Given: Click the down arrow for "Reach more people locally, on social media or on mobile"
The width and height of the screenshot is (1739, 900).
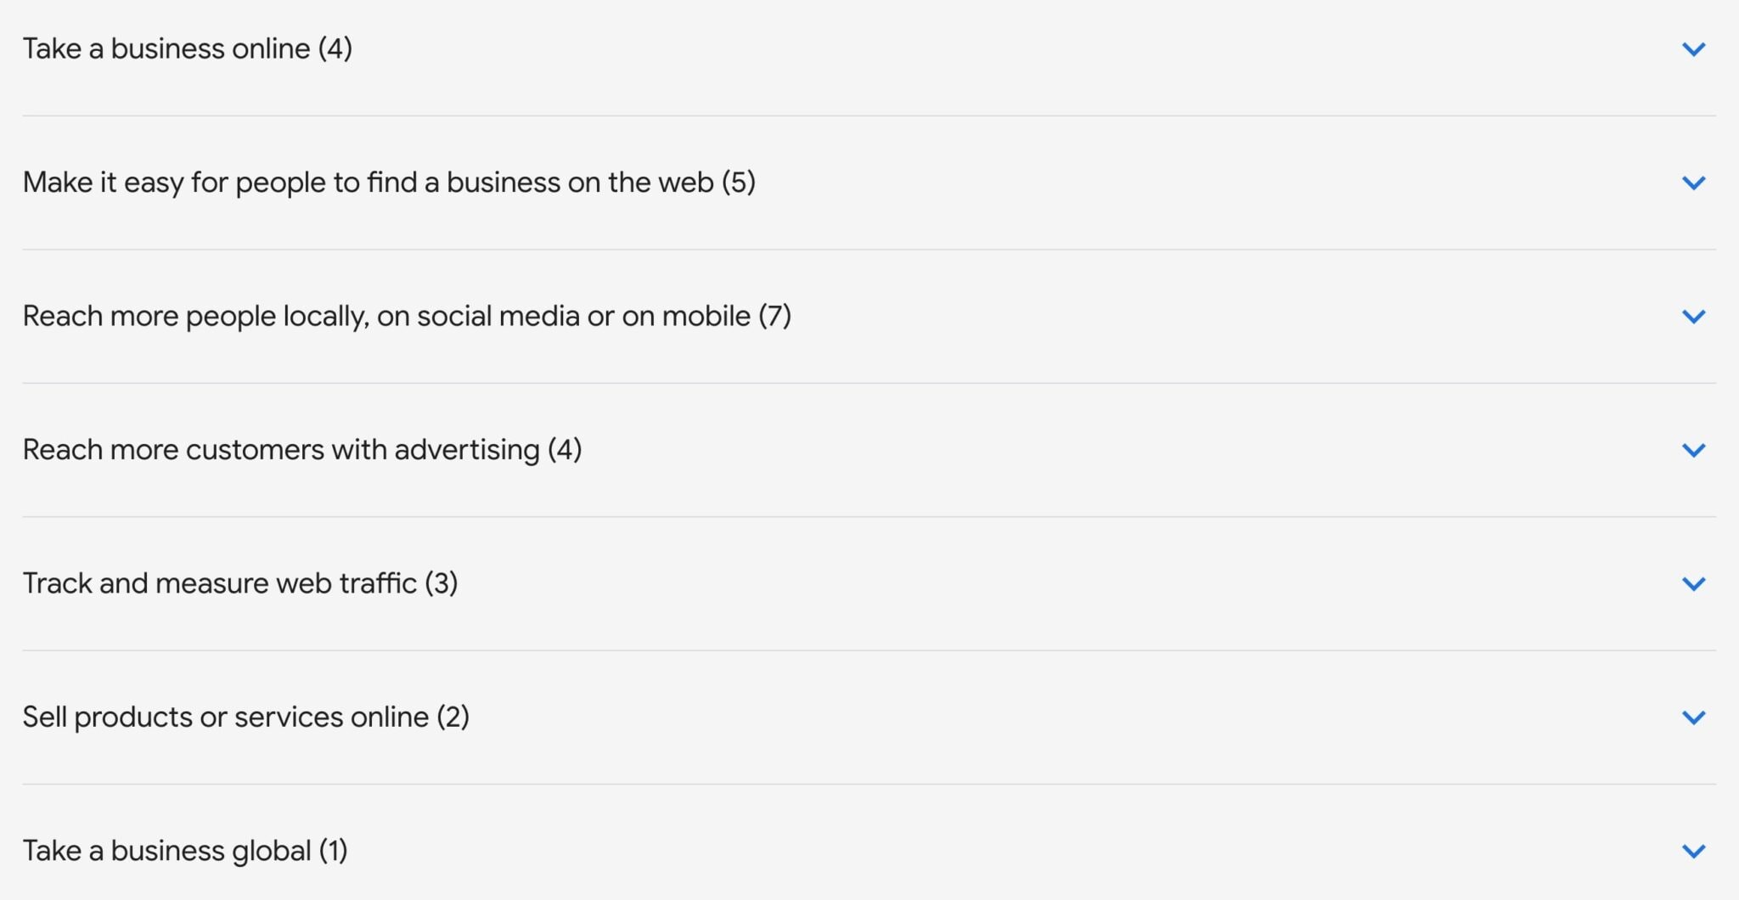Looking at the screenshot, I should tap(1694, 317).
